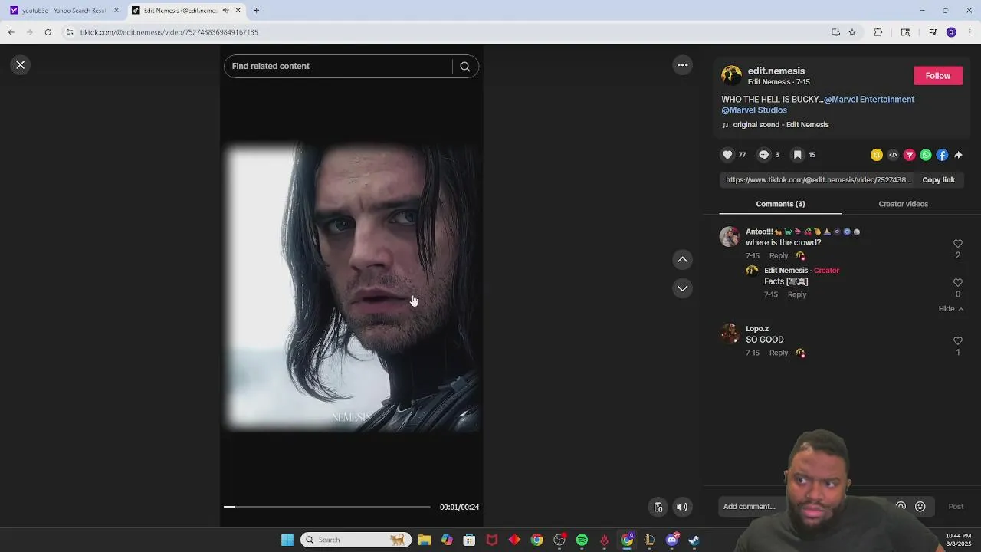Follow edit.nemesis account
This screenshot has width=981, height=552.
937,76
